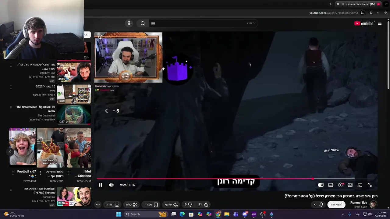Open options for the Football x 67 short
This screenshot has height=219, width=390.
(13, 173)
